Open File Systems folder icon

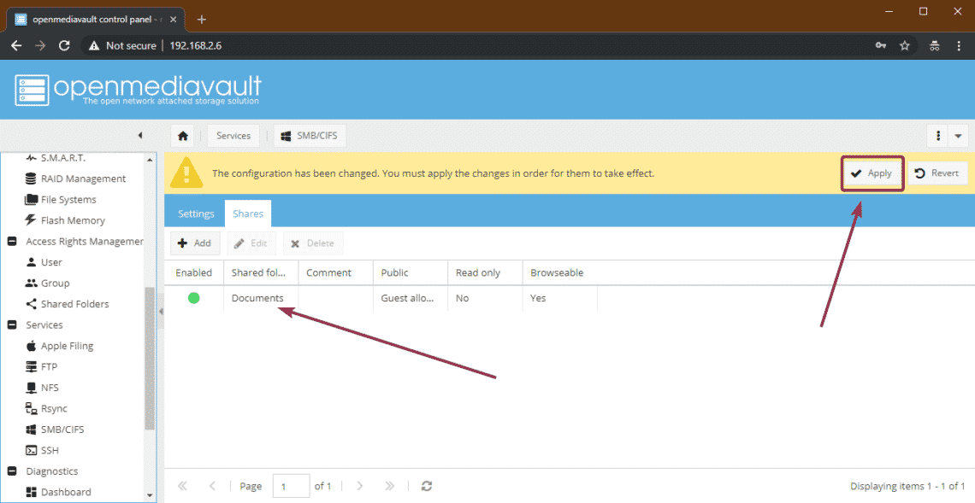click(x=31, y=199)
